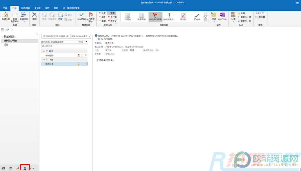Open the 所有 Outlook 项目 search scope dropdown
The image size is (301, 171).
81,36
